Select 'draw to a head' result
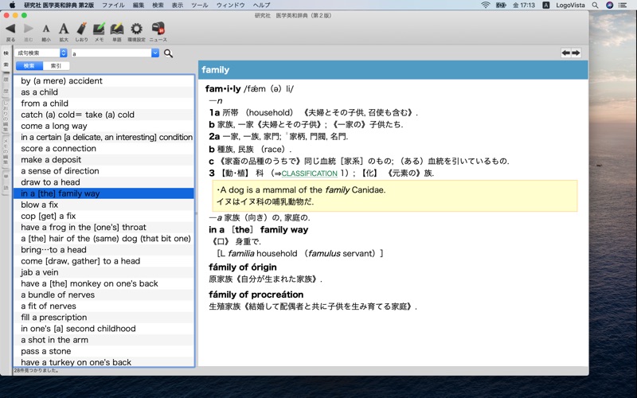Viewport: 637px width, 398px height. pos(104,182)
